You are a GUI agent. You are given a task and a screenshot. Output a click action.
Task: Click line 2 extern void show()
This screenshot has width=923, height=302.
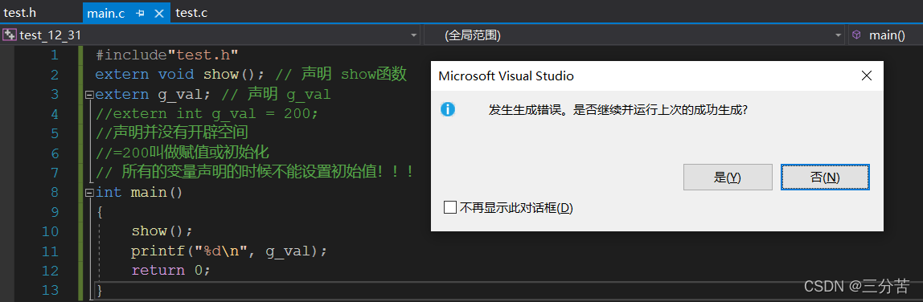pos(251,75)
